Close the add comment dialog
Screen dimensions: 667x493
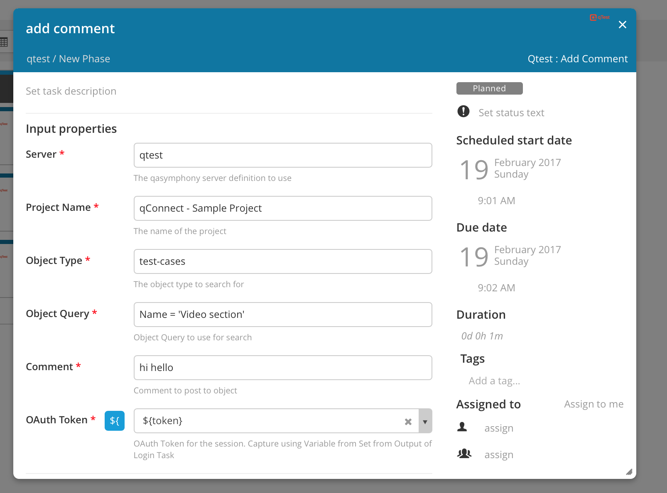(x=622, y=25)
